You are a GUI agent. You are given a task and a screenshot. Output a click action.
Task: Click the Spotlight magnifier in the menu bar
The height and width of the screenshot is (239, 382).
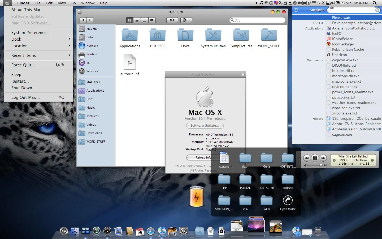375,3
